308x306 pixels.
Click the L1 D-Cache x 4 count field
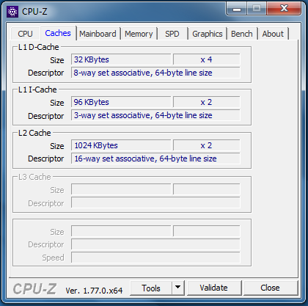click(x=207, y=59)
